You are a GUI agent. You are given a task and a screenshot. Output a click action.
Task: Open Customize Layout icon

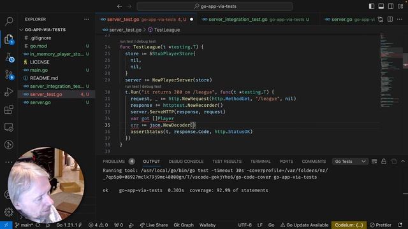pos(400,6)
